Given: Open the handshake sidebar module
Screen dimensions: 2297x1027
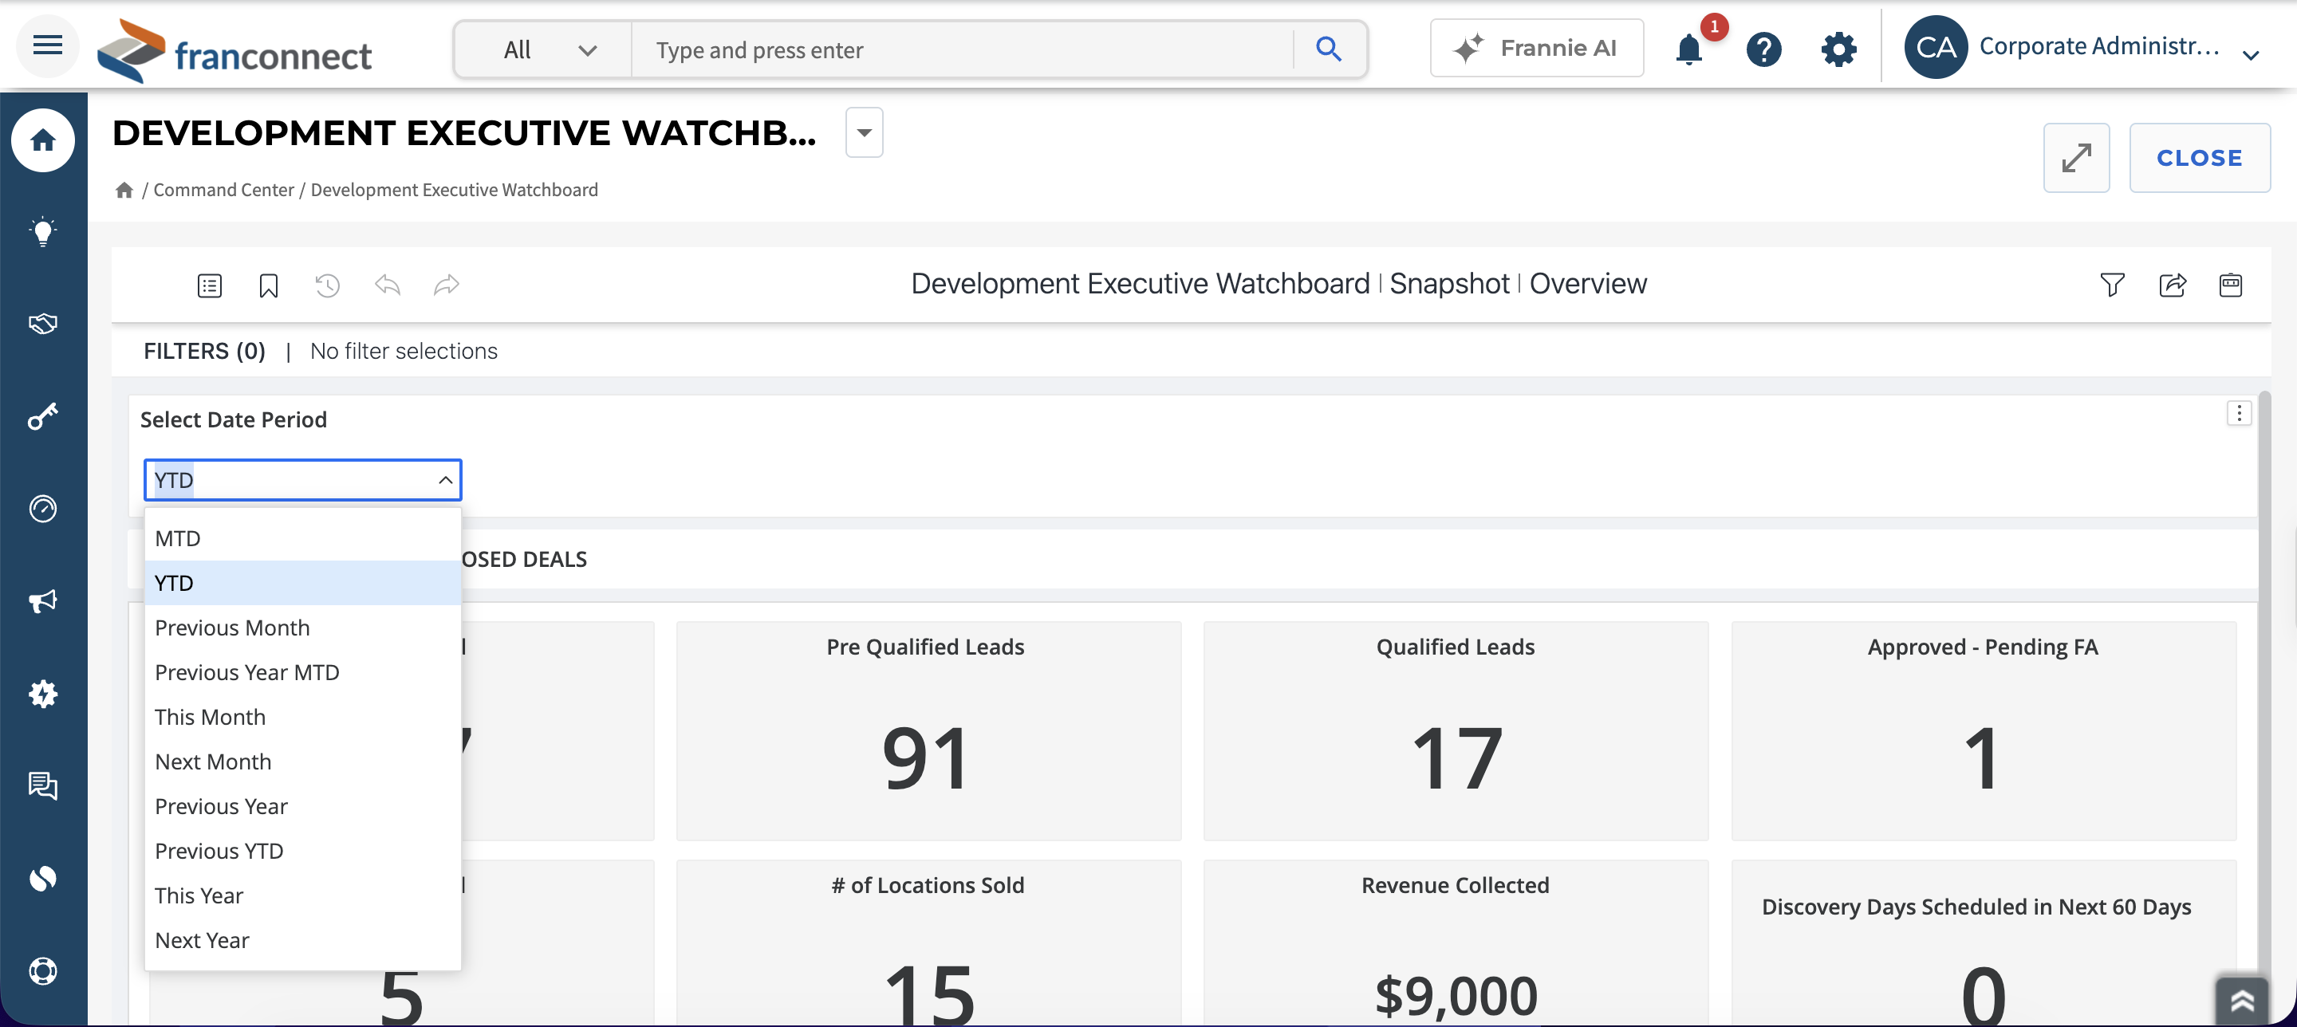Looking at the screenshot, I should 43,324.
